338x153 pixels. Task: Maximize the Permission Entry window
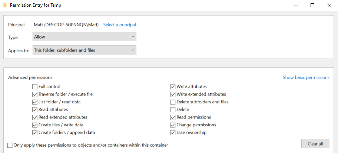pyautogui.click(x=312, y=6)
